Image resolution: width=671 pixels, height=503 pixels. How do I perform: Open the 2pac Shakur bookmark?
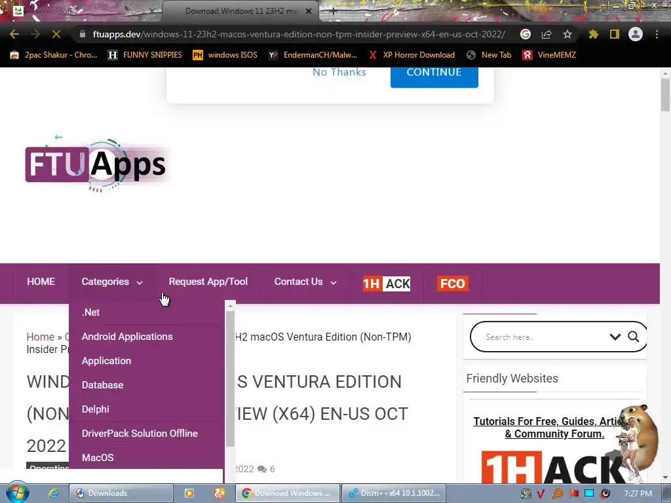54,55
